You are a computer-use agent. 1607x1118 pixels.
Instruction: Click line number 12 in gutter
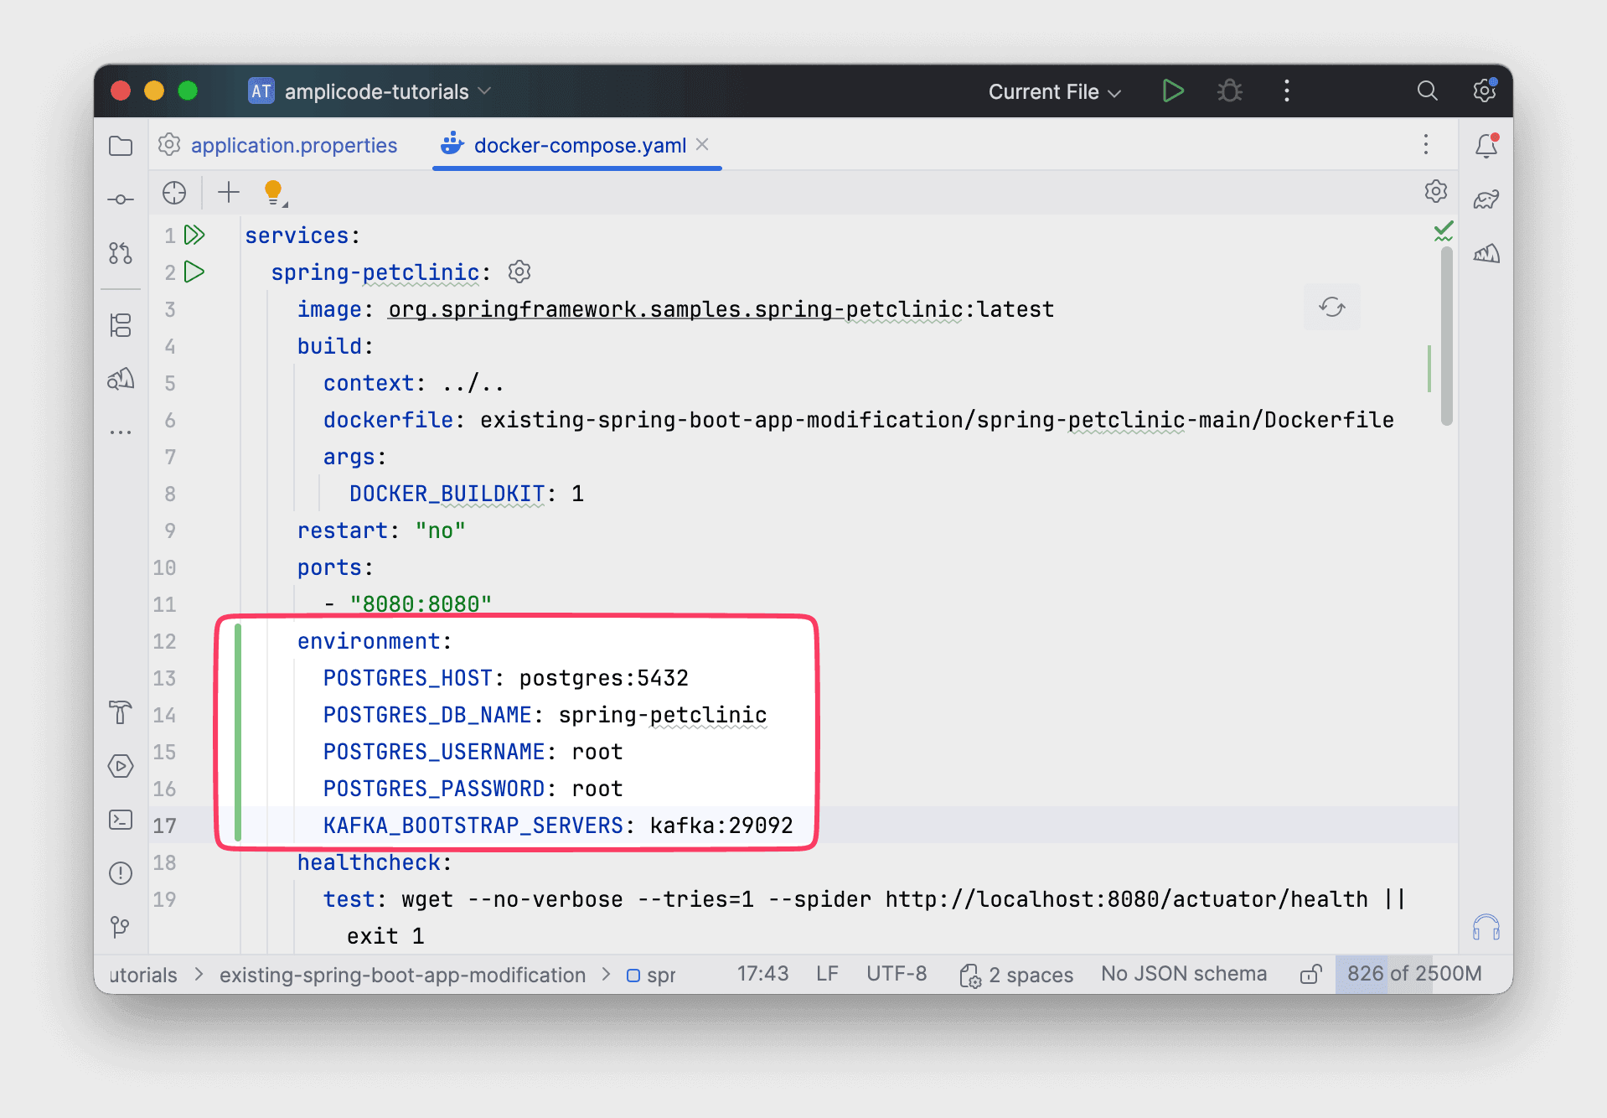click(x=165, y=641)
